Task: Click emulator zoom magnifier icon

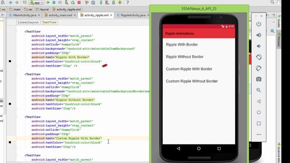Action: coord(259,90)
